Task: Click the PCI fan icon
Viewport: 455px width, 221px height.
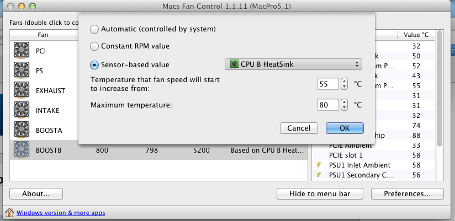Action: click(22, 51)
